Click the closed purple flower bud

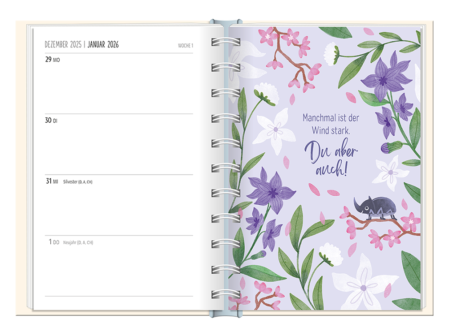coord(387,147)
